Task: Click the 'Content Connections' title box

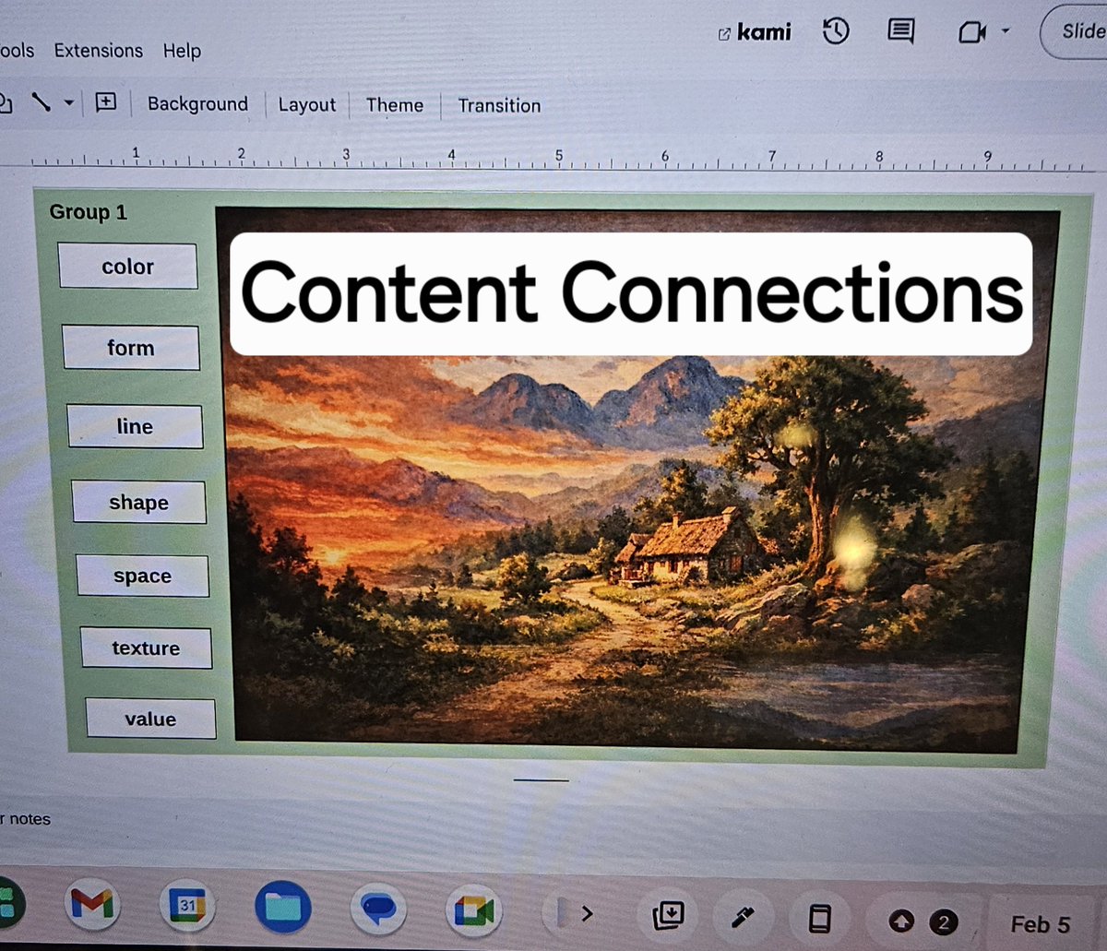Action: click(631, 293)
